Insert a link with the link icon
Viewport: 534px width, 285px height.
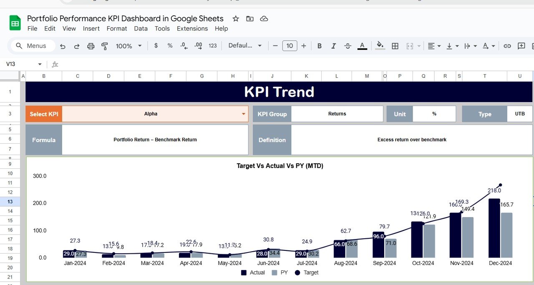click(507, 46)
